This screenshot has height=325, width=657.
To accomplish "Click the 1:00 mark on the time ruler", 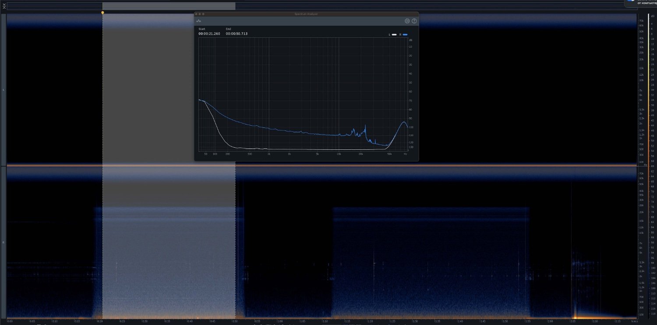I will [x=280, y=321].
